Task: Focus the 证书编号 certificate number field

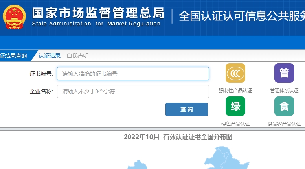Action: 133,74
